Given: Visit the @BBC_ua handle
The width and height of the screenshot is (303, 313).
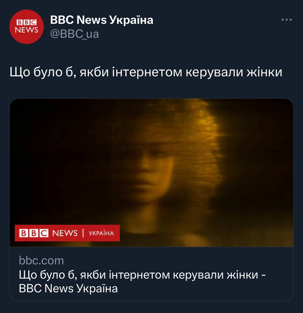Looking at the screenshot, I should pos(74,34).
